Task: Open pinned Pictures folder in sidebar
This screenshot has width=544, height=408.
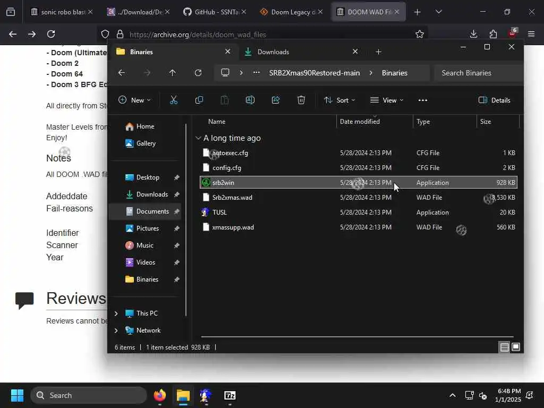Action: point(148,228)
